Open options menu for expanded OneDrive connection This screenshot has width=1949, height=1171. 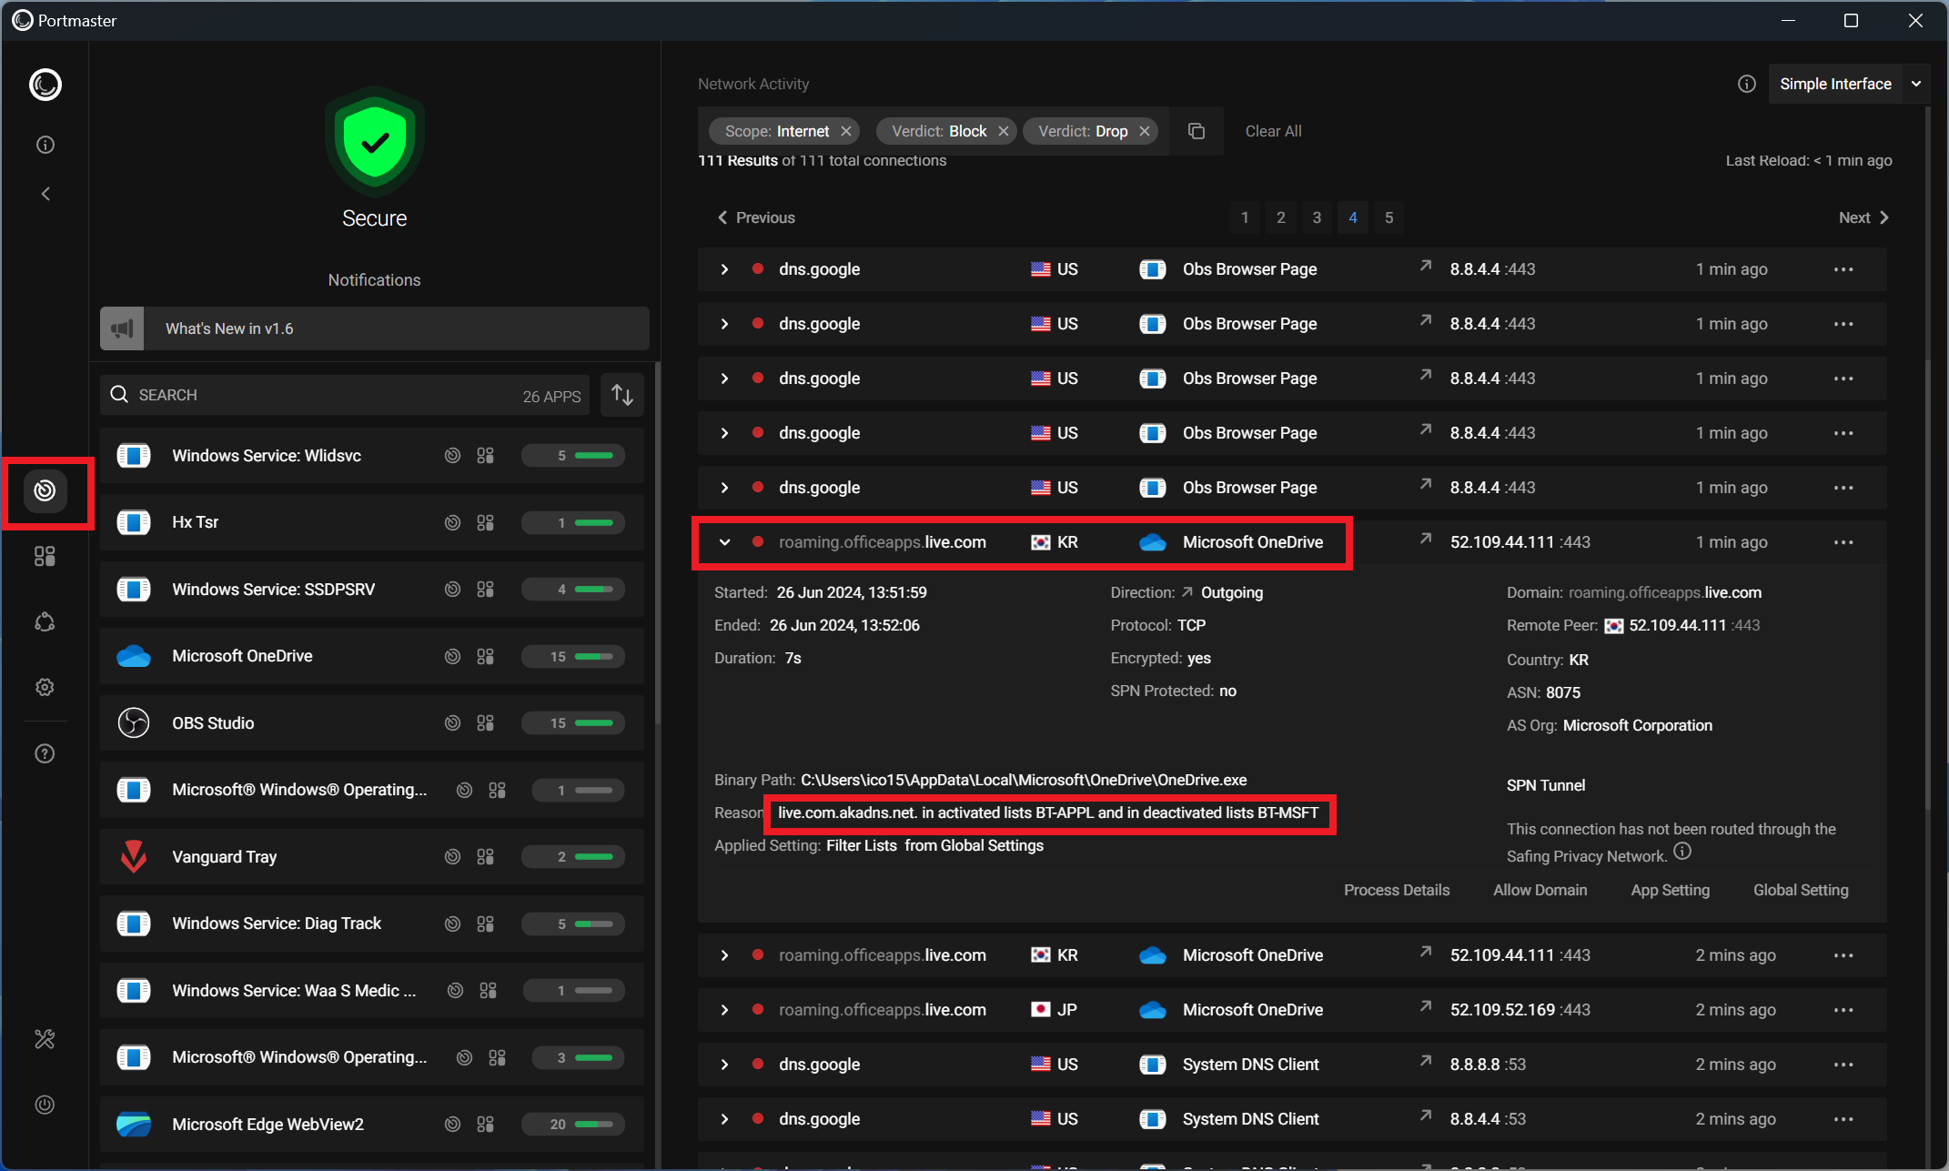[1843, 542]
